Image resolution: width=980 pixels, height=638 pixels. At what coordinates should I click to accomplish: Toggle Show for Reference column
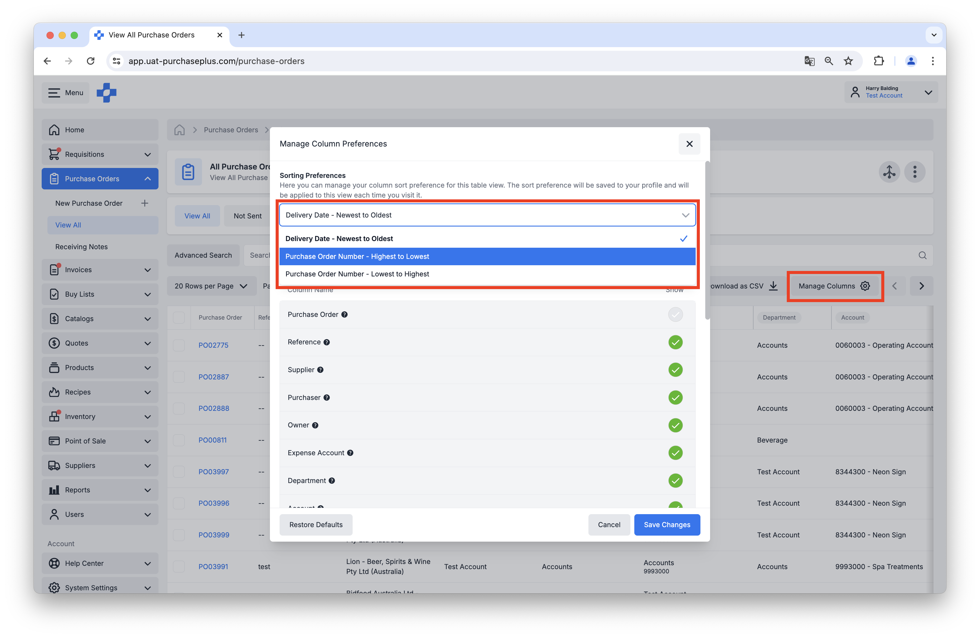tap(675, 342)
